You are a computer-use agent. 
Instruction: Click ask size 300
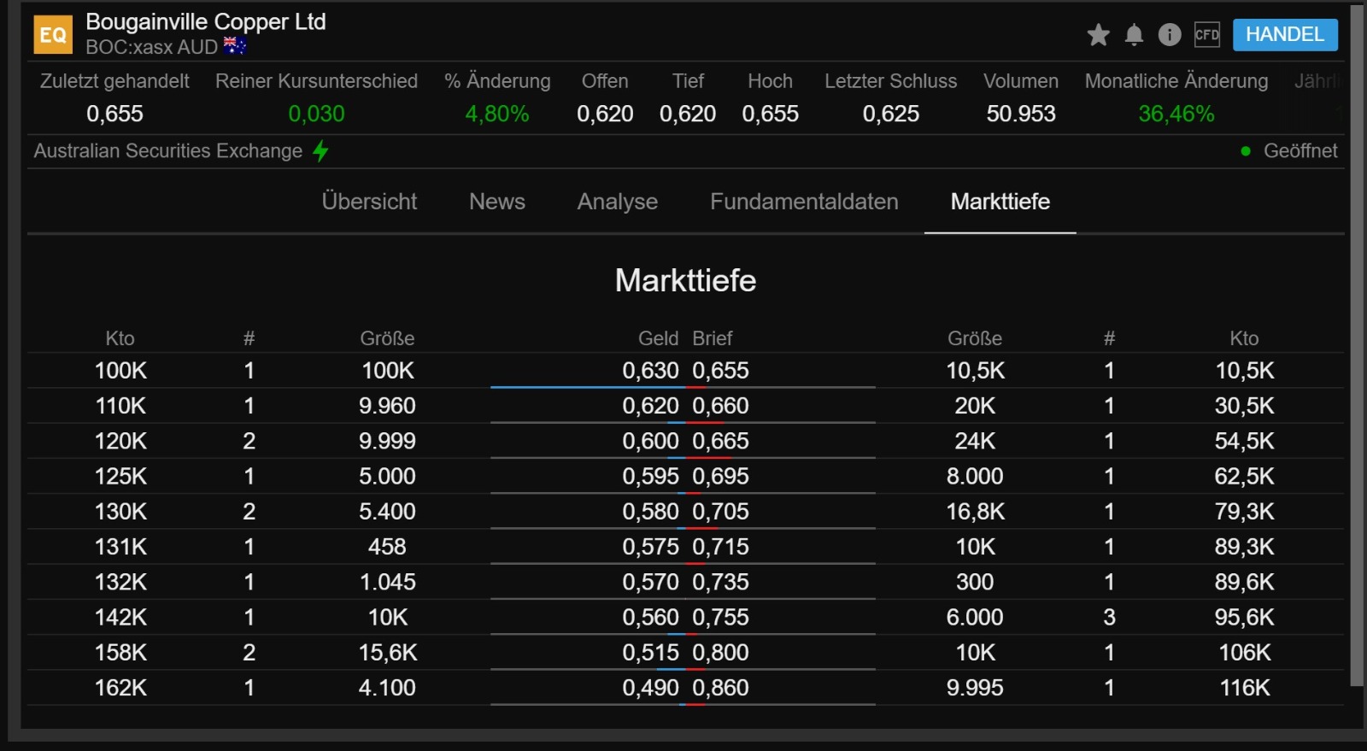[x=975, y=582]
